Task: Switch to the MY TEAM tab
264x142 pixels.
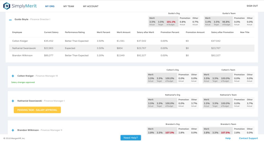Action: tap(69, 6)
